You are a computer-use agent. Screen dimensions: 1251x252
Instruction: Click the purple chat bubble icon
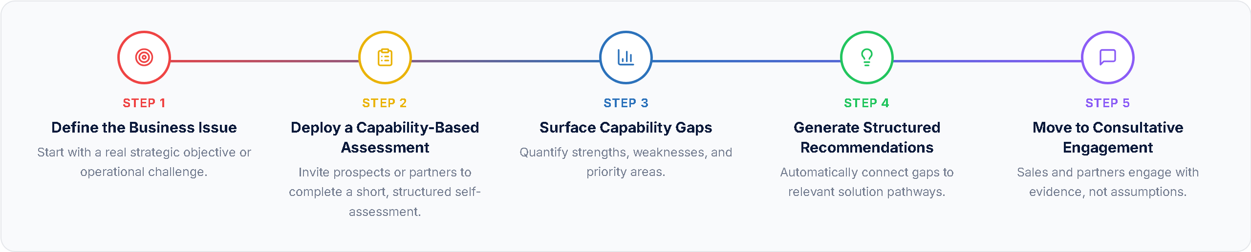(1108, 58)
